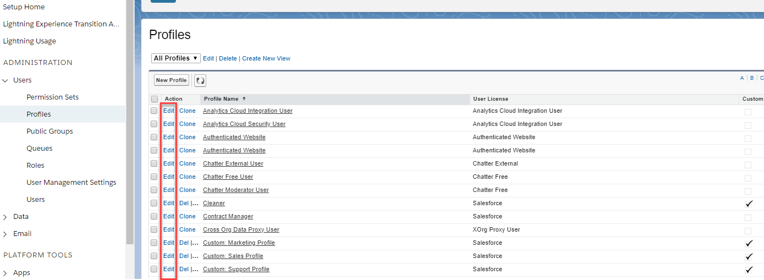Viewport: 764px width, 280px height.
Task: Open the All Profiles view dropdown
Action: tap(175, 58)
